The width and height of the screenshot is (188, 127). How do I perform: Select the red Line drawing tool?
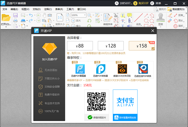pyautogui.click(x=139, y=18)
